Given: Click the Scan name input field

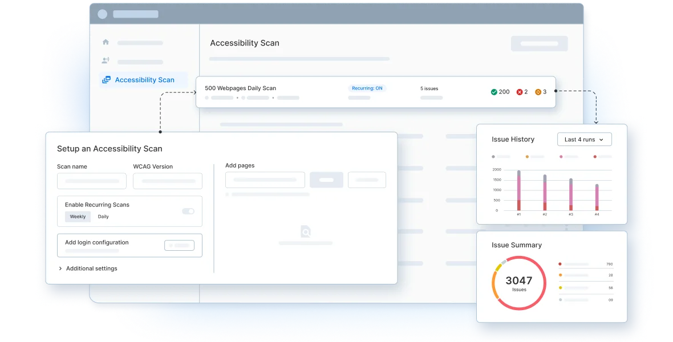Looking at the screenshot, I should coord(92,181).
